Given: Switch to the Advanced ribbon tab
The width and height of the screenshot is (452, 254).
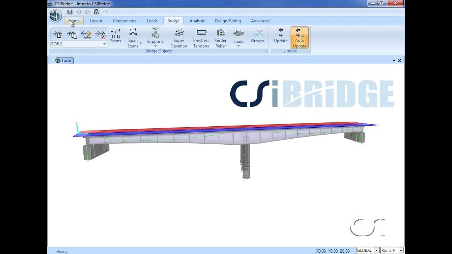Looking at the screenshot, I should pos(260,21).
